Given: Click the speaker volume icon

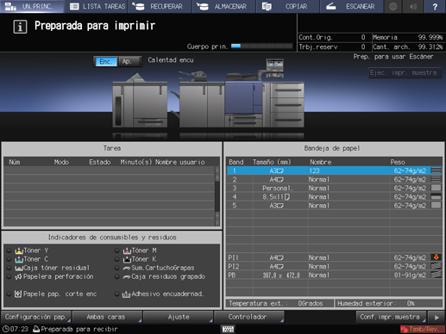Looking at the screenshot, I should [x=413, y=6].
